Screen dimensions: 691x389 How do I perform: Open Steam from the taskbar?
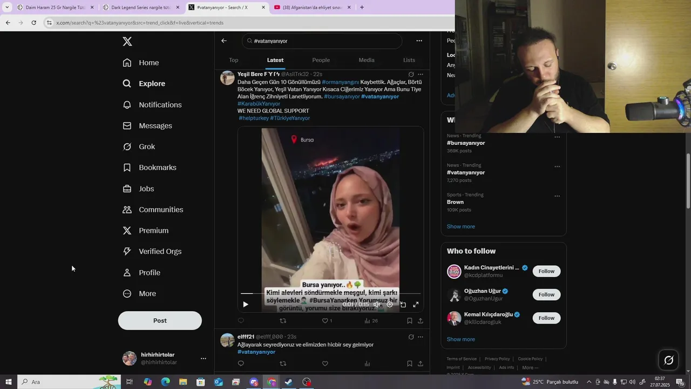(x=289, y=382)
